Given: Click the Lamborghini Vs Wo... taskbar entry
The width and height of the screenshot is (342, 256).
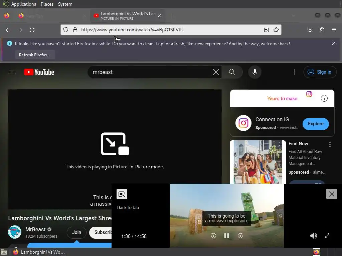Looking at the screenshot, I should point(39,252).
